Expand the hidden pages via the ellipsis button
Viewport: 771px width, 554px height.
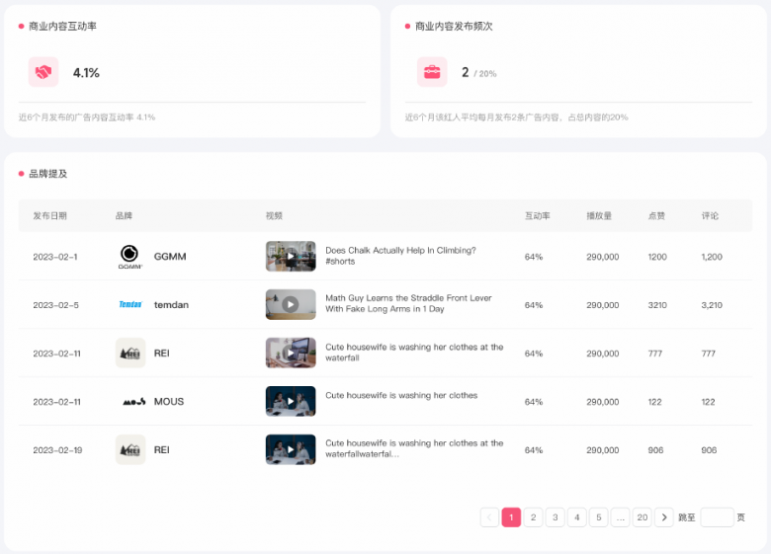click(620, 517)
